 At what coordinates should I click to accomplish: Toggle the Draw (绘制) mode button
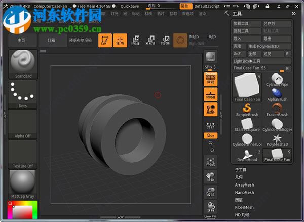pyautogui.click(x=120, y=41)
